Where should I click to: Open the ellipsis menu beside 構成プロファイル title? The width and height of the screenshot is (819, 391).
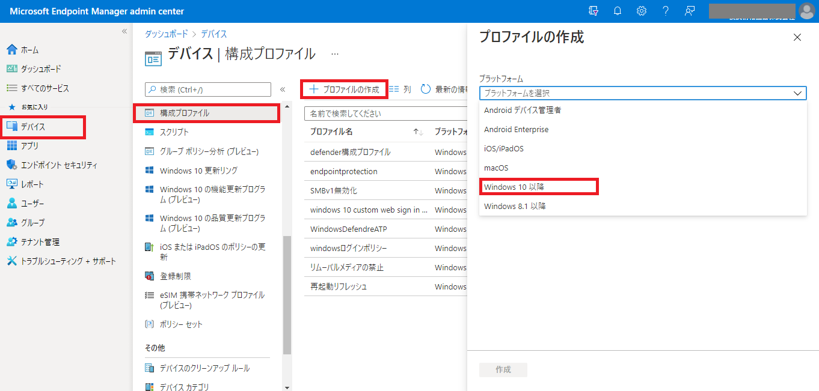coord(335,54)
